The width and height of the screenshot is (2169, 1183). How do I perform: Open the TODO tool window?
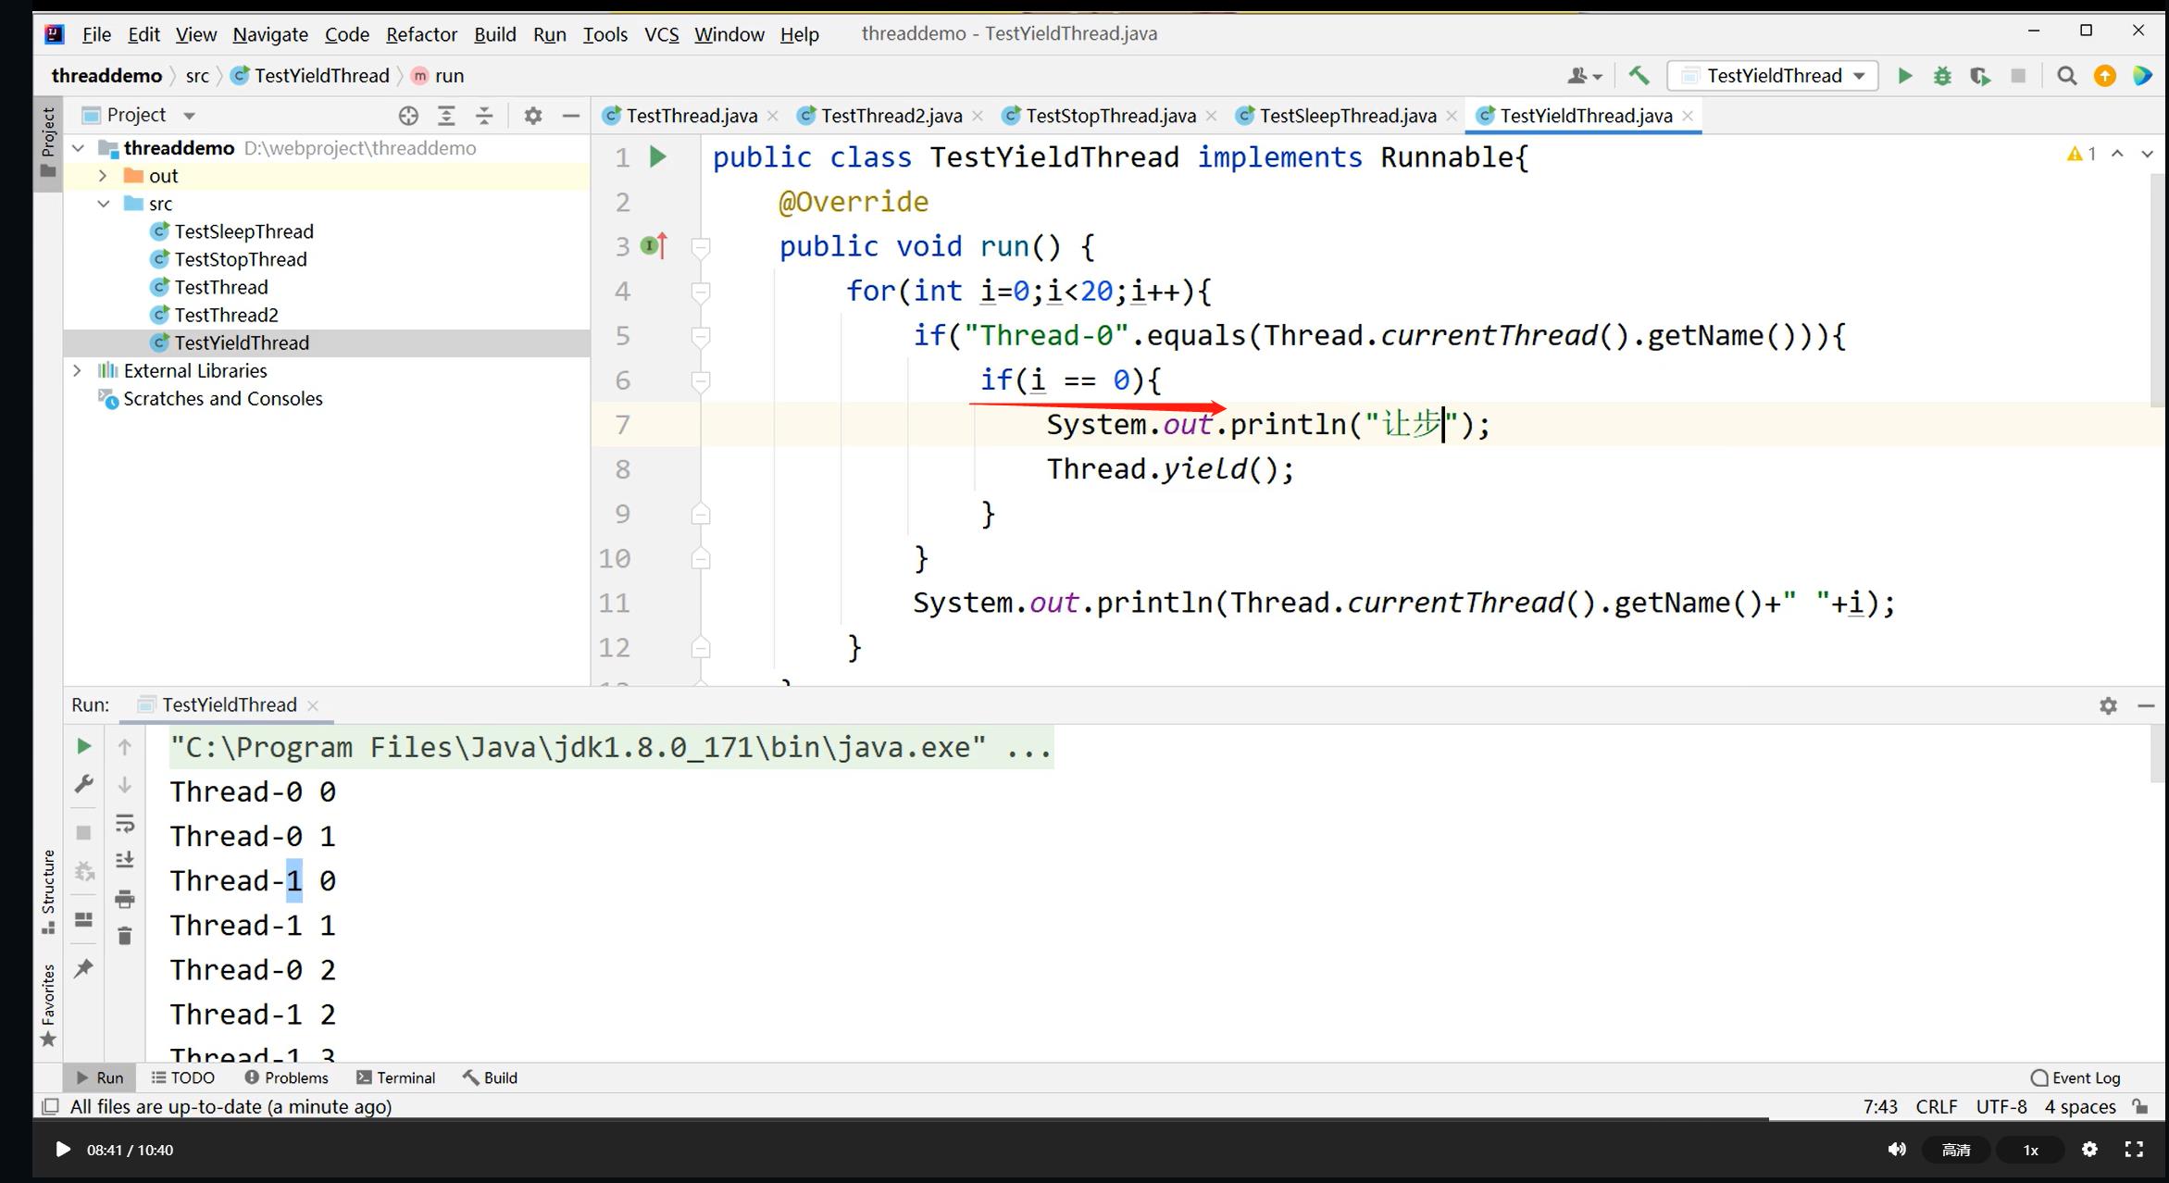[x=183, y=1077]
